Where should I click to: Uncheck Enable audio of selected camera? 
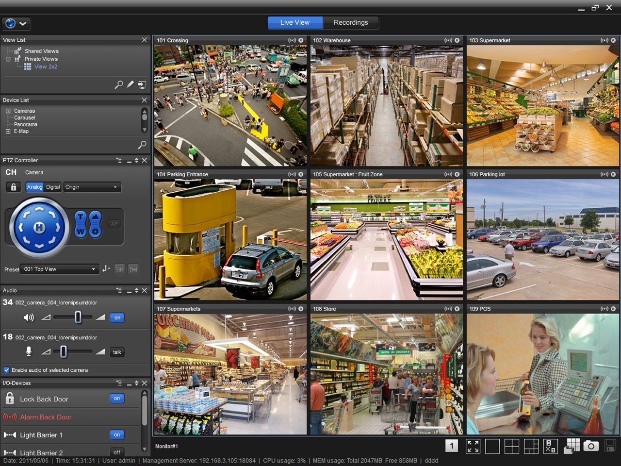[x=6, y=370]
